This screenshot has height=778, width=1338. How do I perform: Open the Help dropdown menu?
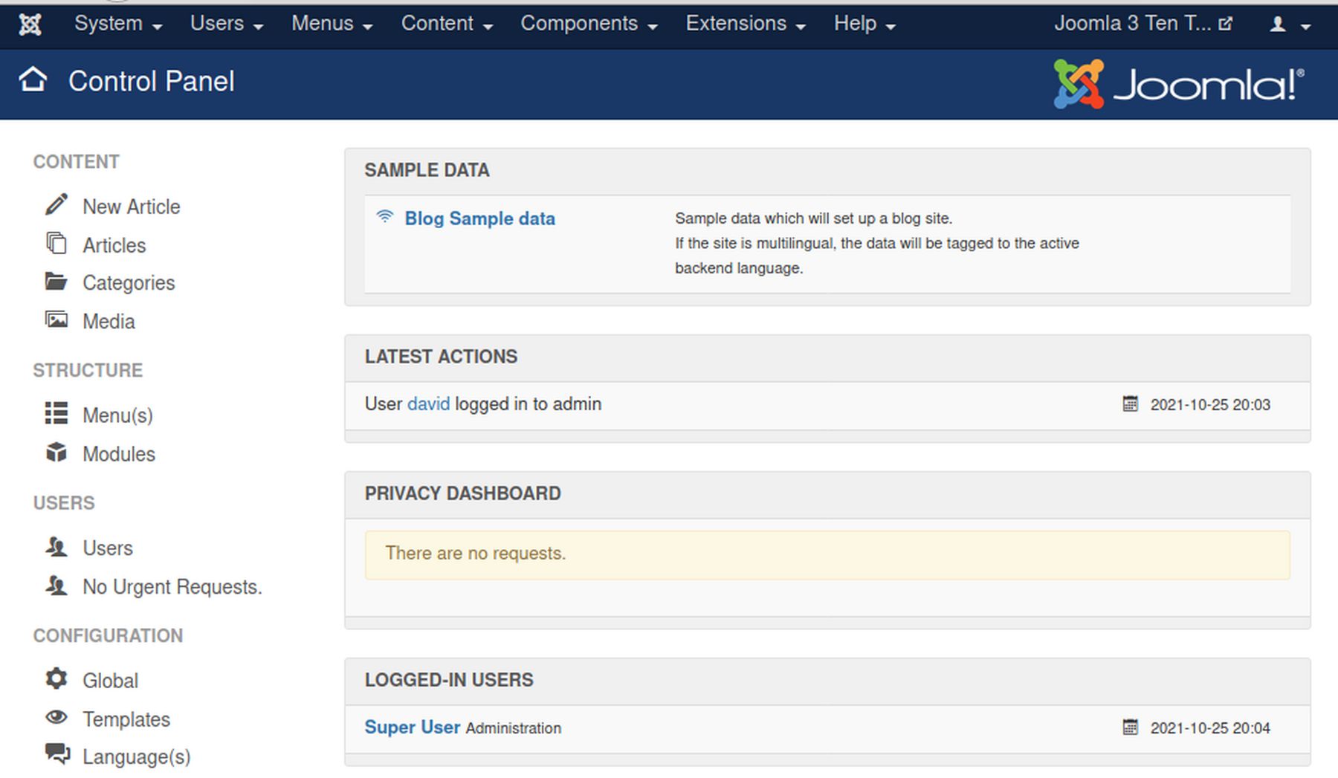(x=864, y=24)
